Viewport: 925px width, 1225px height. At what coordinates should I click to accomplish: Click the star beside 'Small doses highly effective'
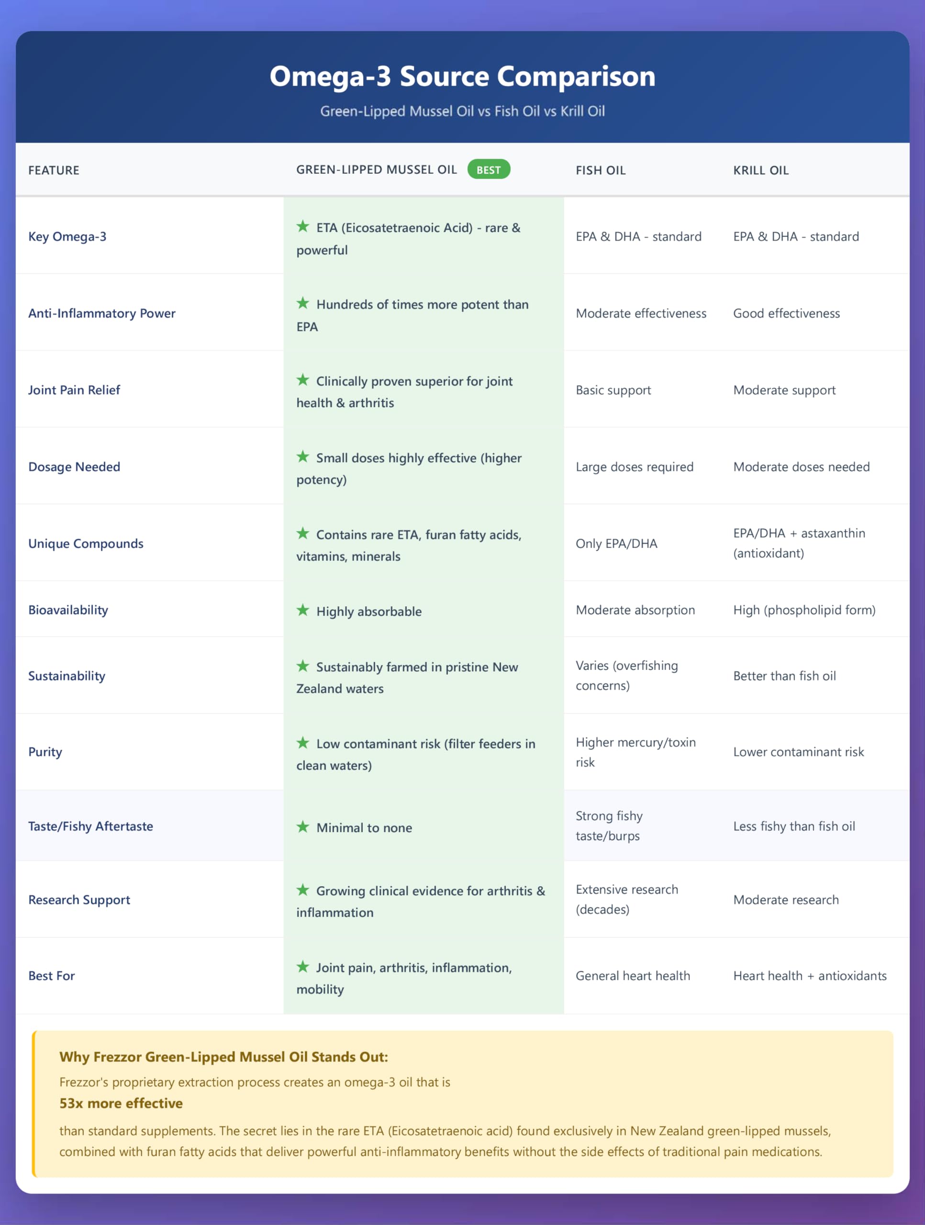(302, 457)
